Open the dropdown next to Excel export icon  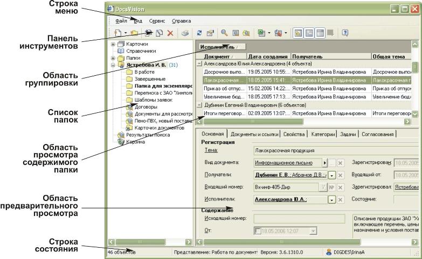pyautogui.click(x=269, y=33)
